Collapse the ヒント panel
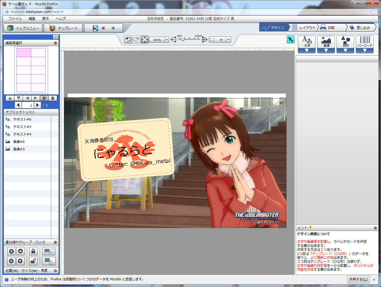 click(375, 228)
